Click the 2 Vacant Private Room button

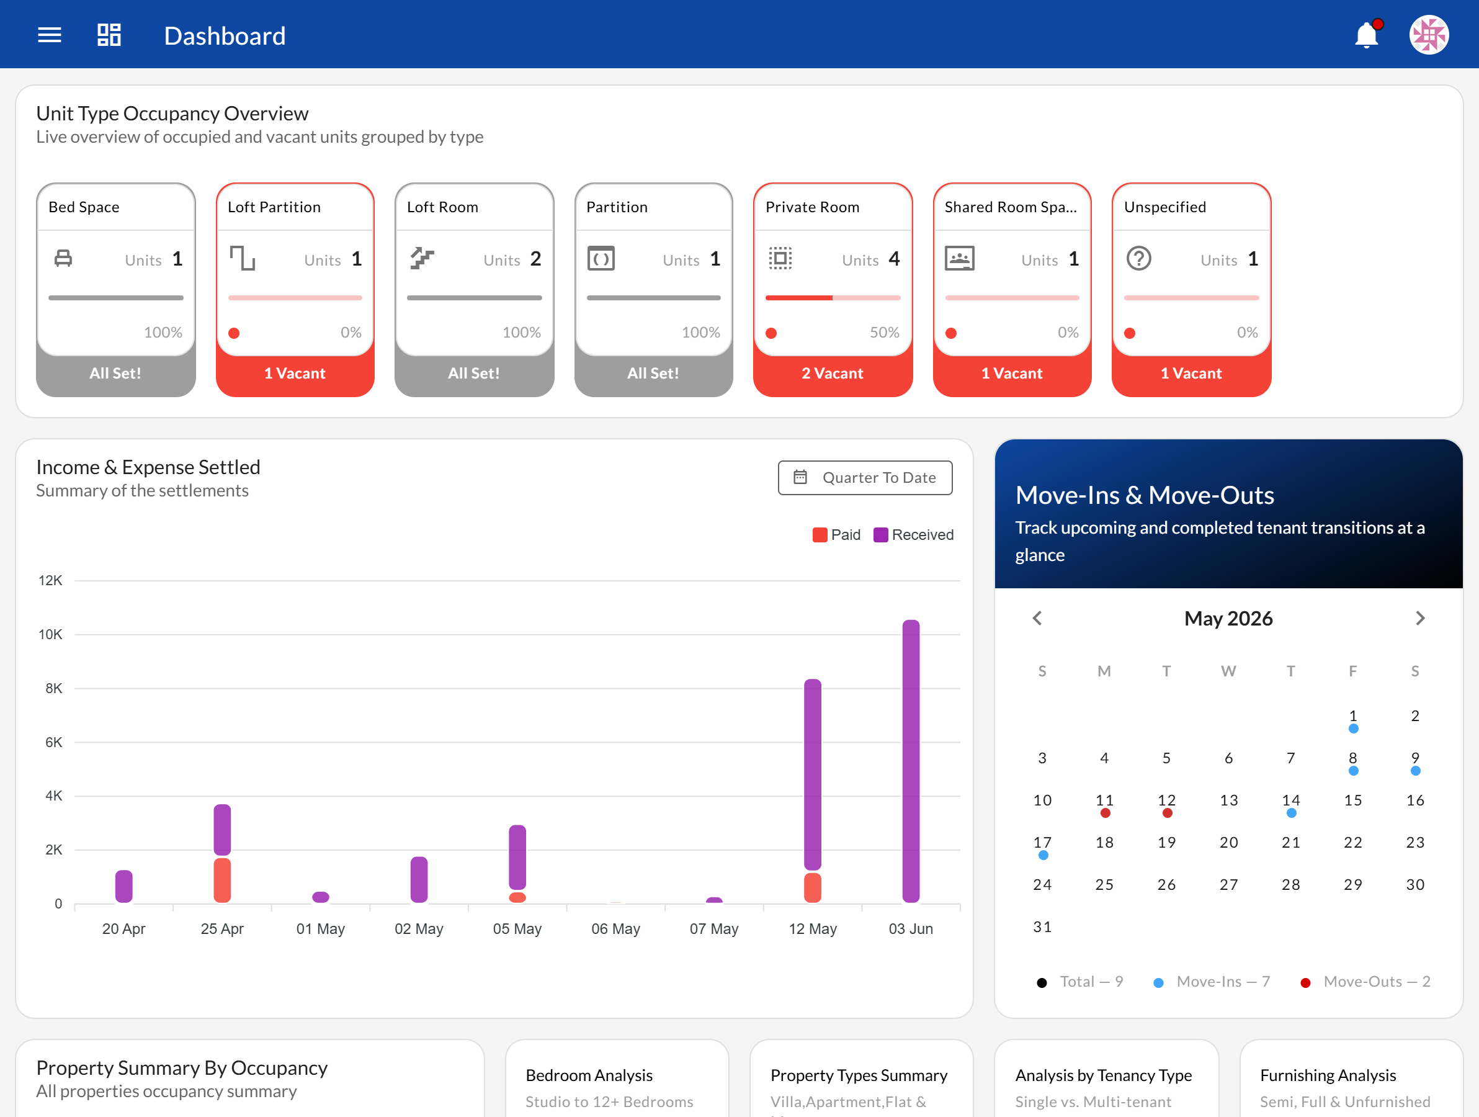[833, 373]
